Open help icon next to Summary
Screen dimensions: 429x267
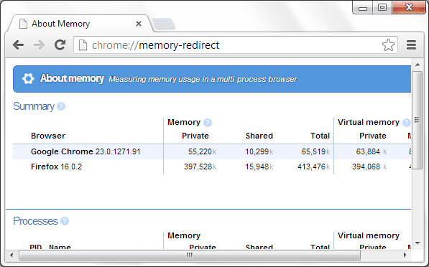click(x=61, y=106)
